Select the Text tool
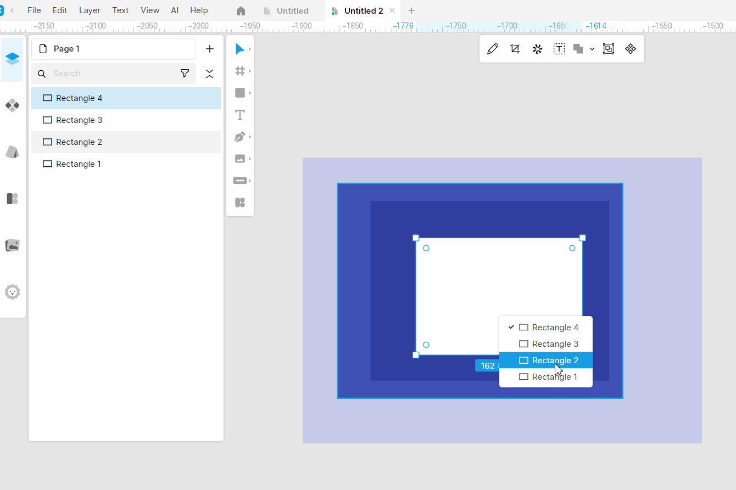Screen dimensions: 736x490 pos(239,115)
